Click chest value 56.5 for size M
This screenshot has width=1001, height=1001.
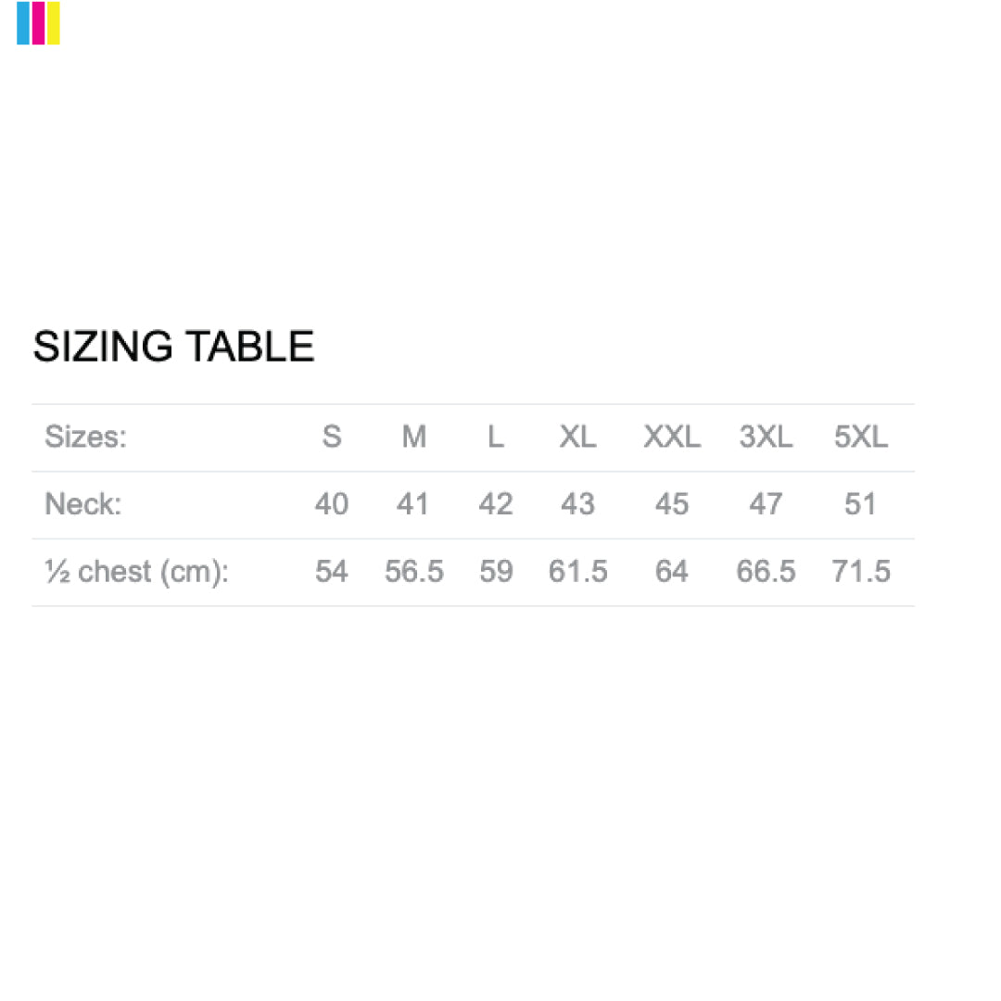[414, 572]
